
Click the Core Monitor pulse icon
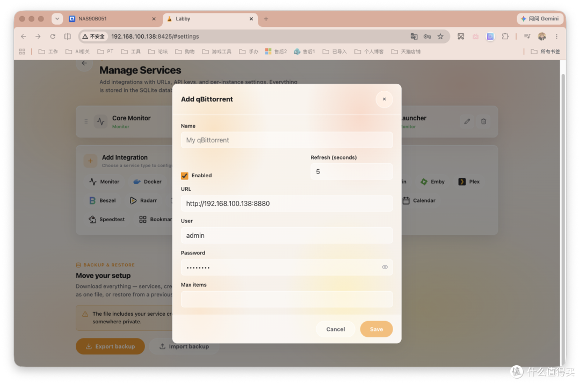pos(100,121)
